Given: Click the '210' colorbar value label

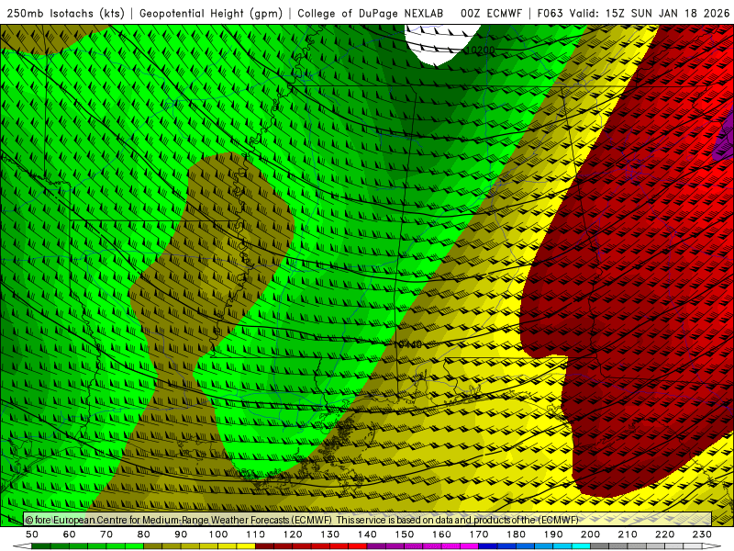Looking at the screenshot, I should coord(628,534).
